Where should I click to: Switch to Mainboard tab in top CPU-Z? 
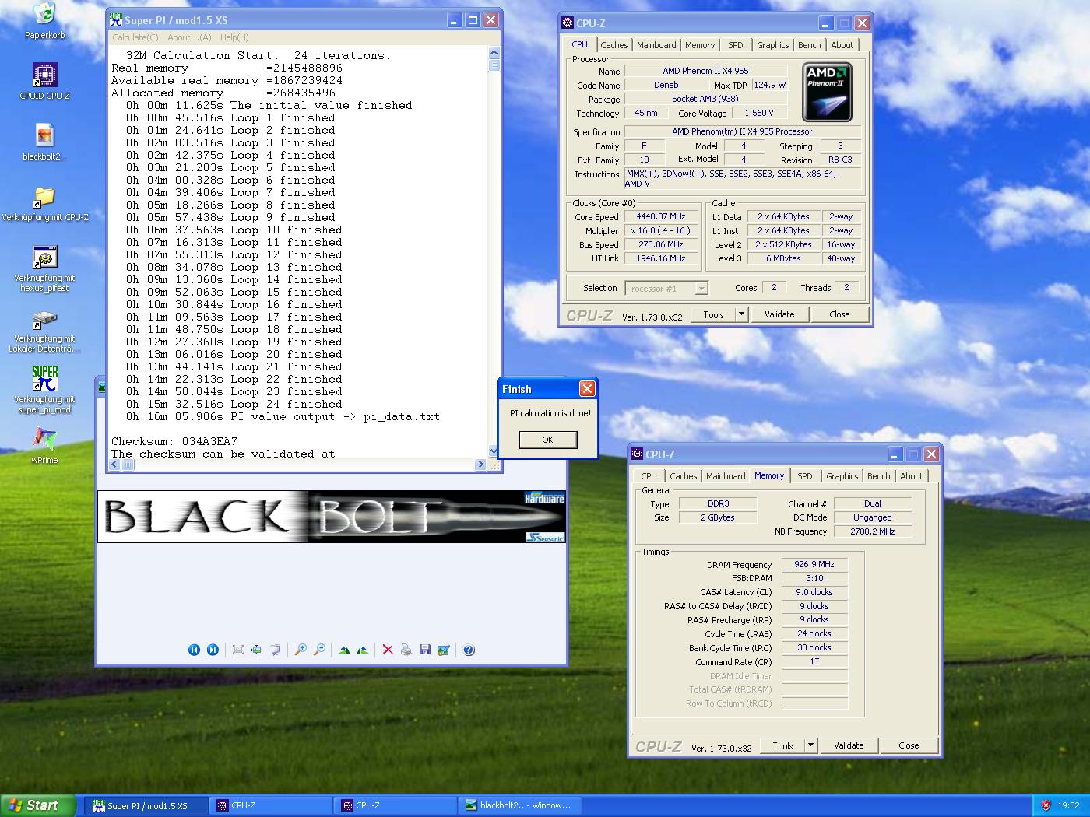point(656,45)
